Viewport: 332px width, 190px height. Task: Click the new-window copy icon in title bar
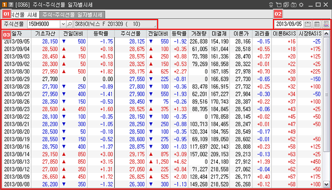[279, 5]
